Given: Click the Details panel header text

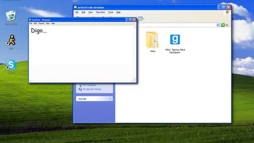Looking at the screenshot, I should pos(82,99).
